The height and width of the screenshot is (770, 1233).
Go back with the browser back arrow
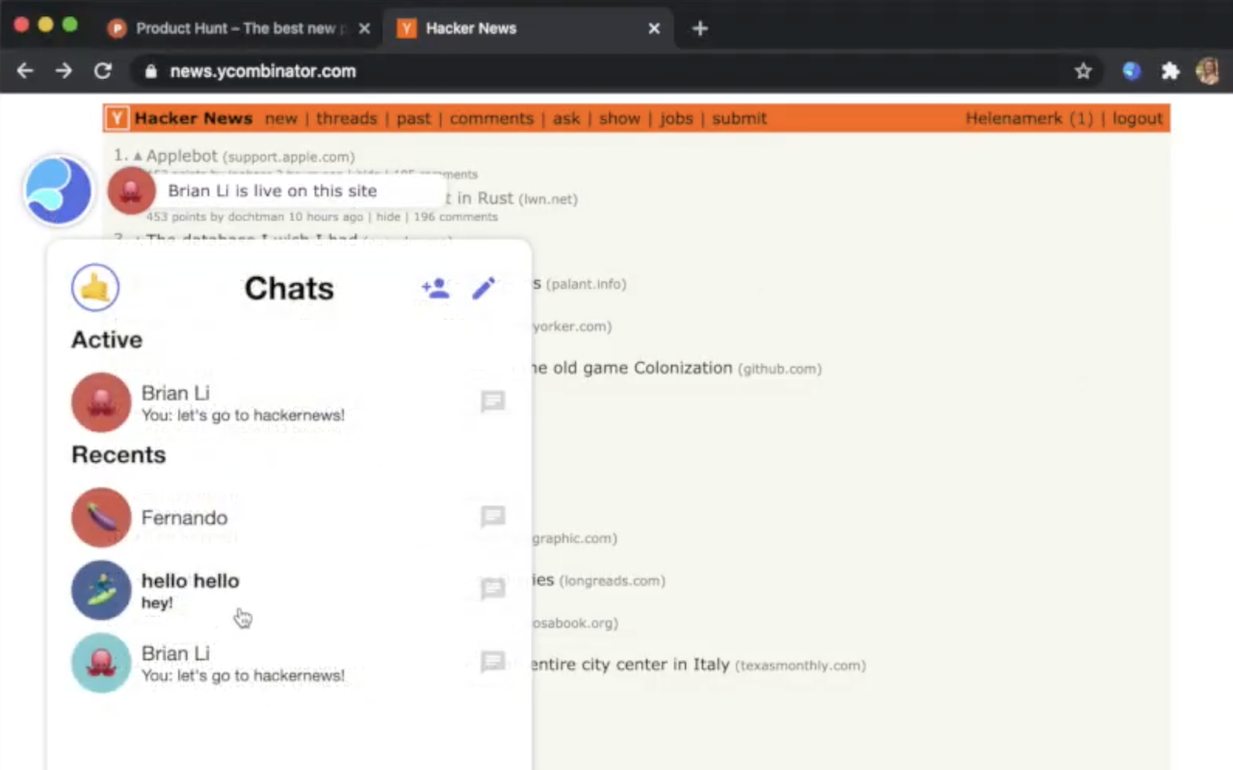25,71
